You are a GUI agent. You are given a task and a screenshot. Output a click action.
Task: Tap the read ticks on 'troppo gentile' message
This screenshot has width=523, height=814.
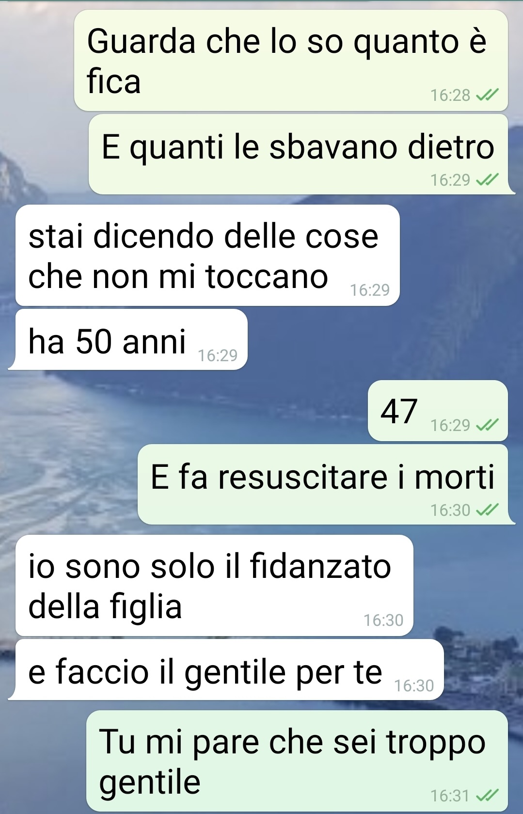(487, 796)
